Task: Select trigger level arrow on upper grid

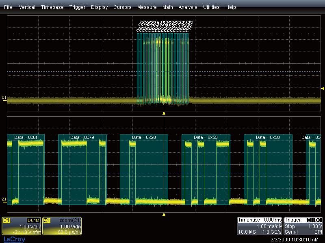Action: (323, 88)
